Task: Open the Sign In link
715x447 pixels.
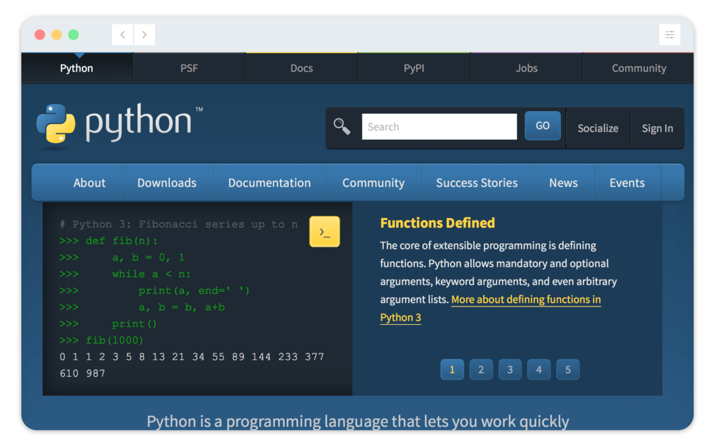Action: pos(657,129)
